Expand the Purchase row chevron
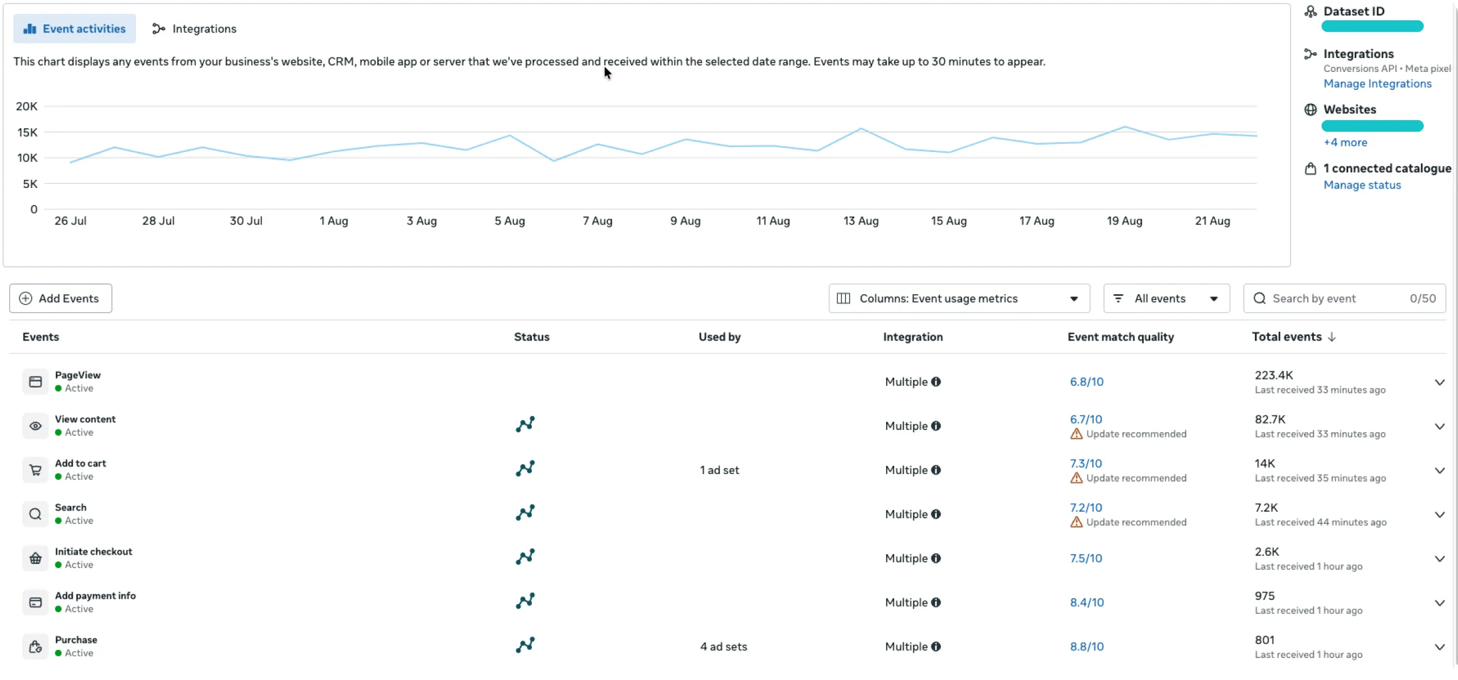The height and width of the screenshot is (680, 1458). point(1440,647)
